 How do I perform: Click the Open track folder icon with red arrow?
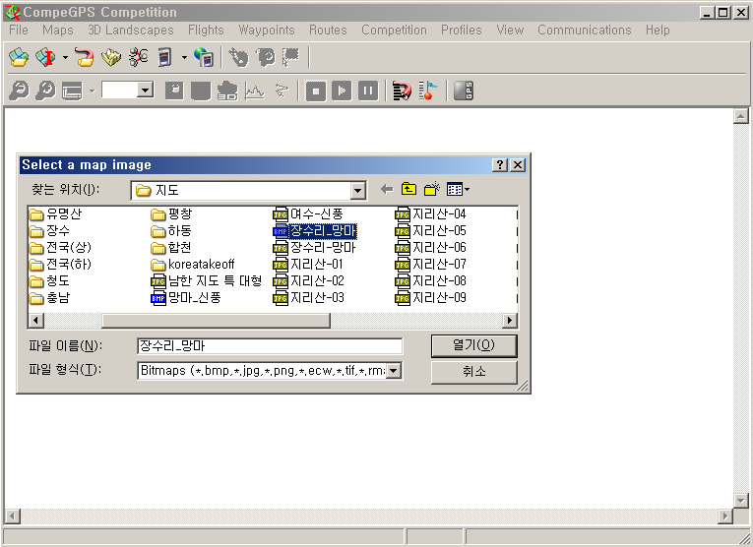pyautogui.click(x=85, y=58)
